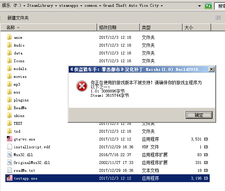Viewport: 225px width, 191px height.
Task: Select the file name readMe.txt
Action: [24, 170]
